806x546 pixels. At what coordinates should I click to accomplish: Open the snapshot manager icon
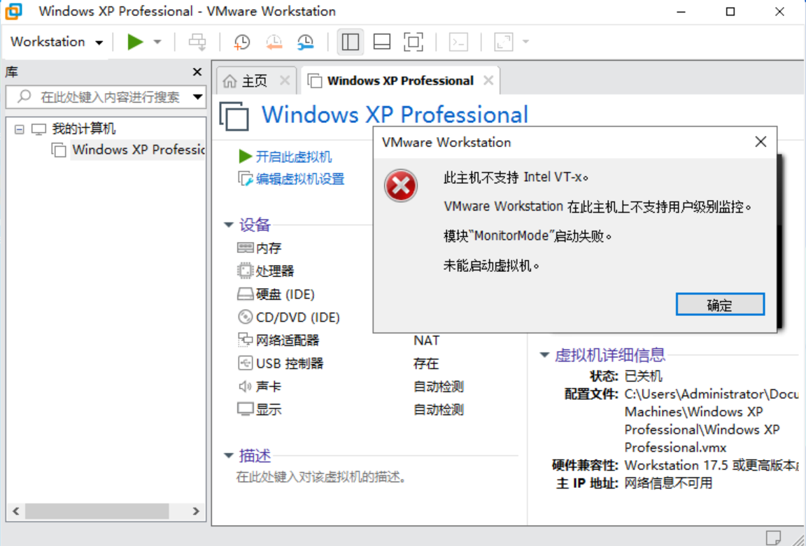(x=305, y=42)
